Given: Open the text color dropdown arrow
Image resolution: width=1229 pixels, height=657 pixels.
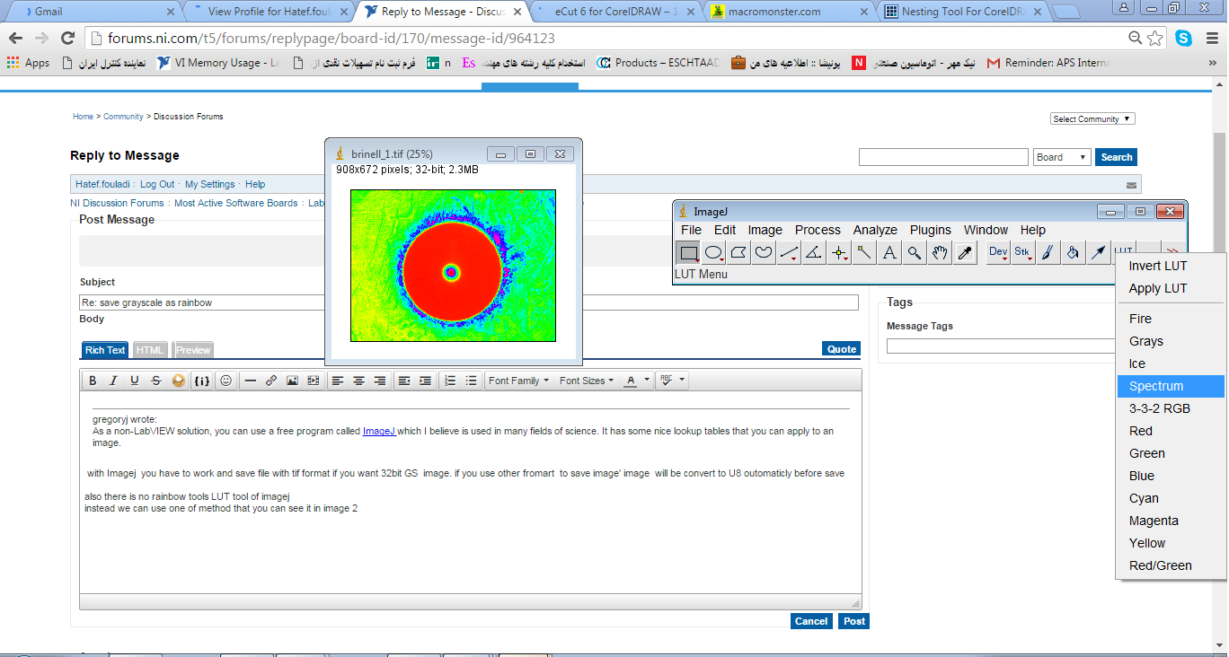Looking at the screenshot, I should (647, 381).
